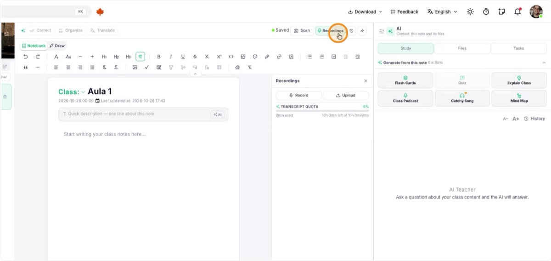
Task: Toggle the paragraph style button
Action: pyautogui.click(x=141, y=57)
